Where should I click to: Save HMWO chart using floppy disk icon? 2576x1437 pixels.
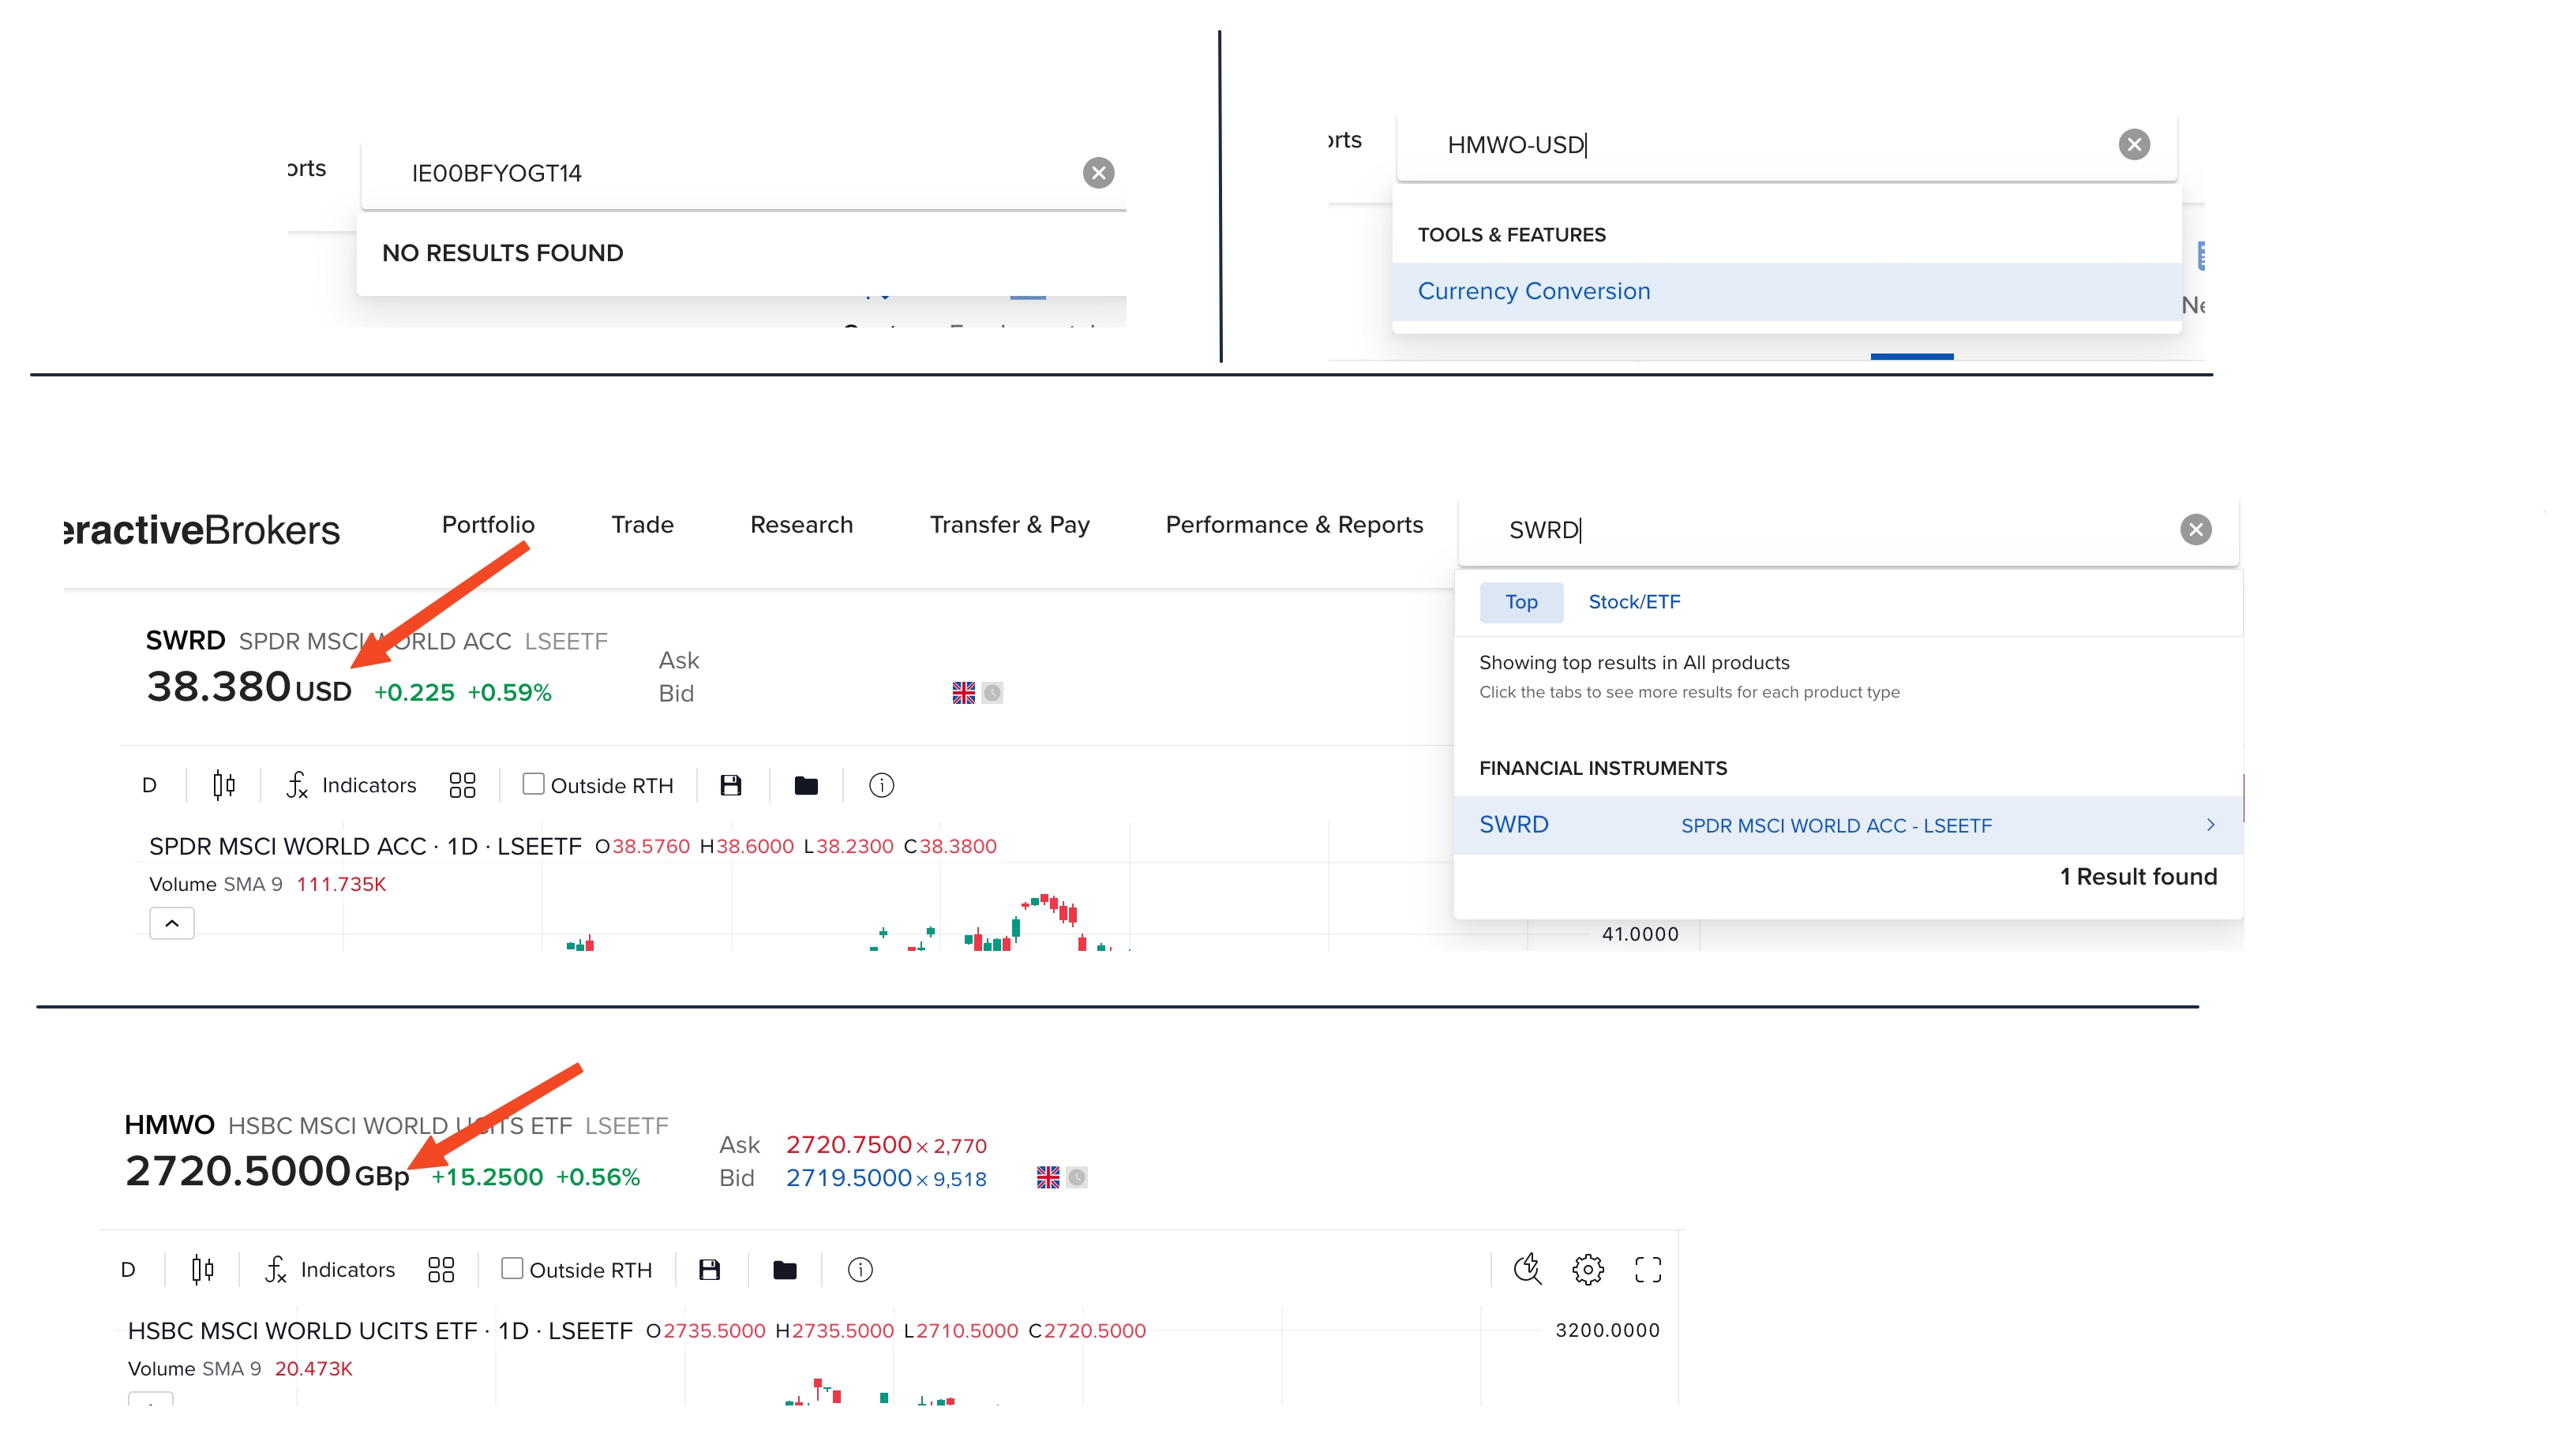709,1270
